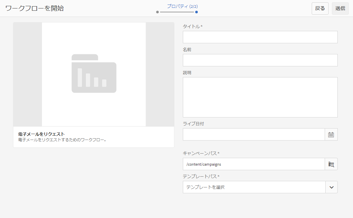Click the キャンペーンパス label
Screen dimensions: 353x218
tap(201, 153)
